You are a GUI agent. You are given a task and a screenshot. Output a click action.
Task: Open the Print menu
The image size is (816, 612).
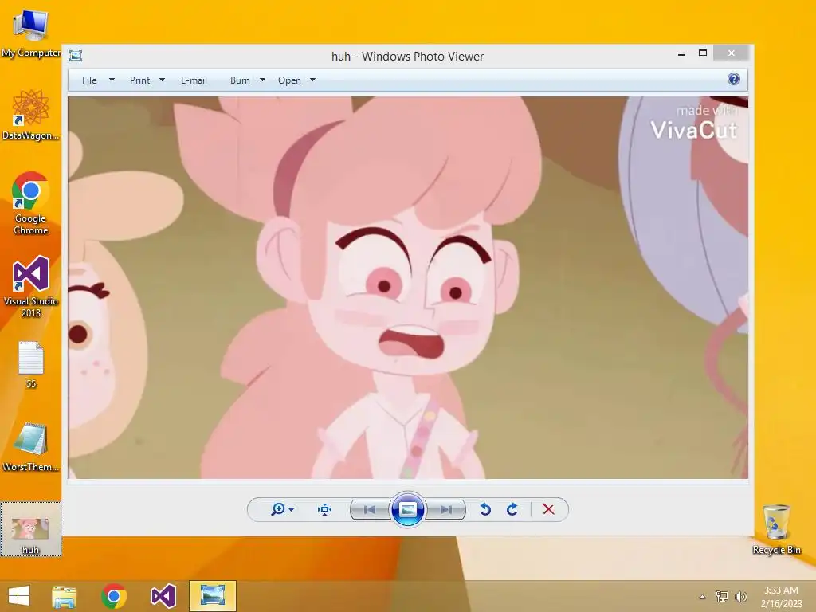(139, 80)
